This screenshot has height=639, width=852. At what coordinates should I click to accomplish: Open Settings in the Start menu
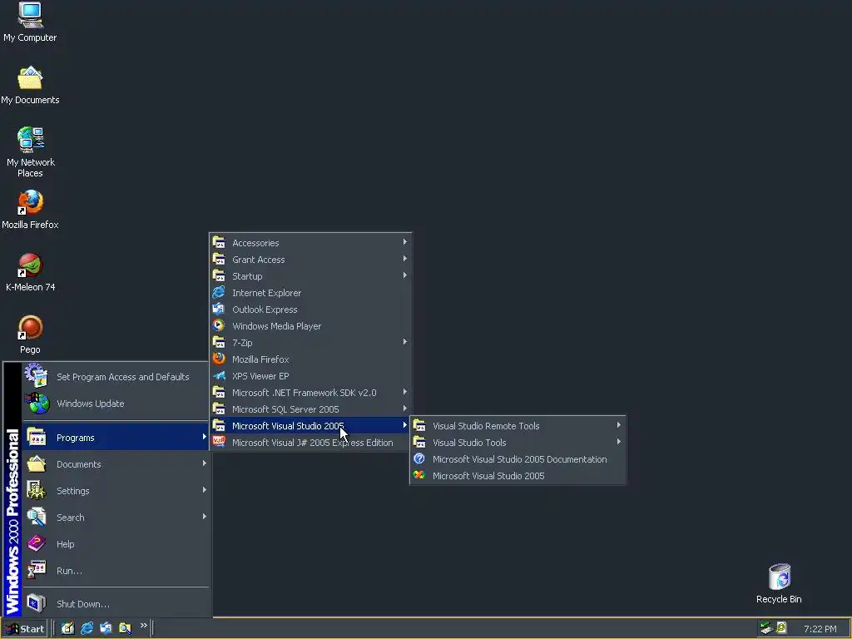pyautogui.click(x=116, y=491)
